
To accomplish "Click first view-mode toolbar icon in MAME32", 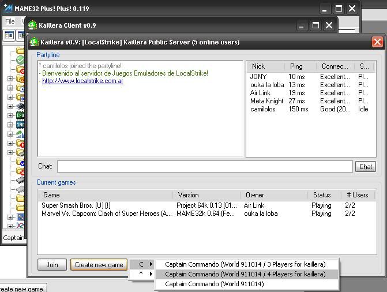I will point(9,36).
